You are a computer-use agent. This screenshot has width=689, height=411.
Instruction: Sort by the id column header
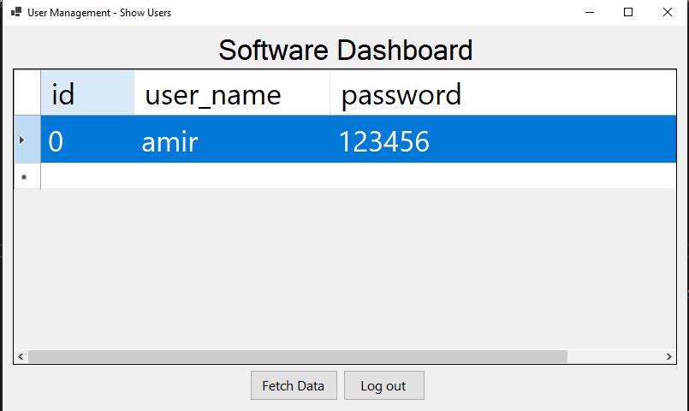click(87, 93)
